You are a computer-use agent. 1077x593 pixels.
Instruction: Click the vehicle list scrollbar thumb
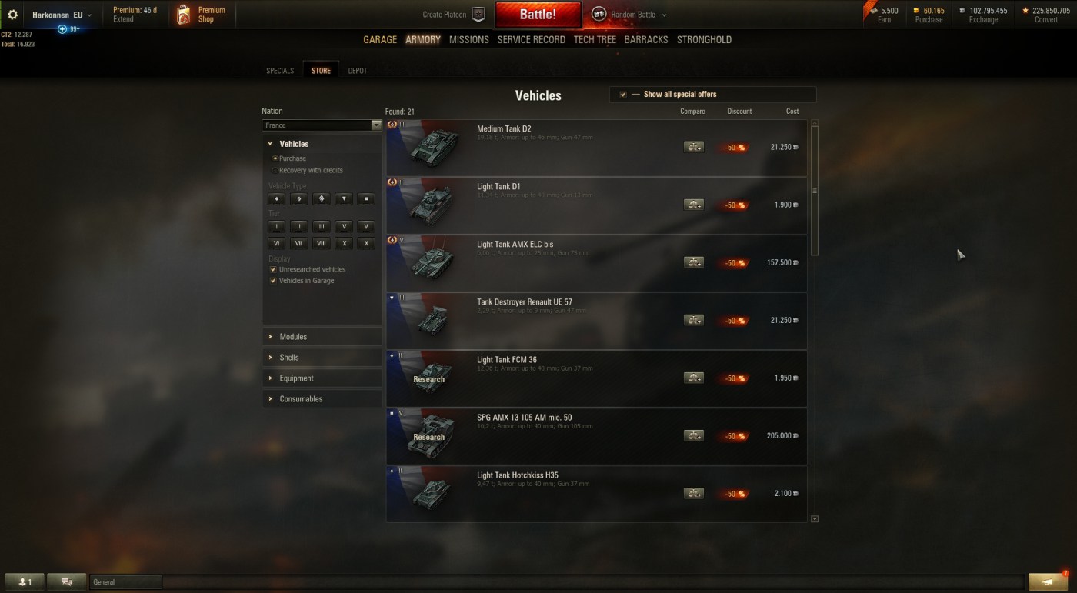coord(815,191)
